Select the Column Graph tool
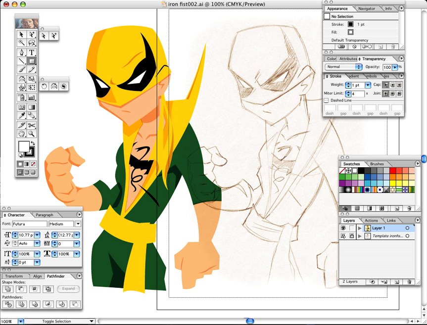 click(x=32, y=97)
